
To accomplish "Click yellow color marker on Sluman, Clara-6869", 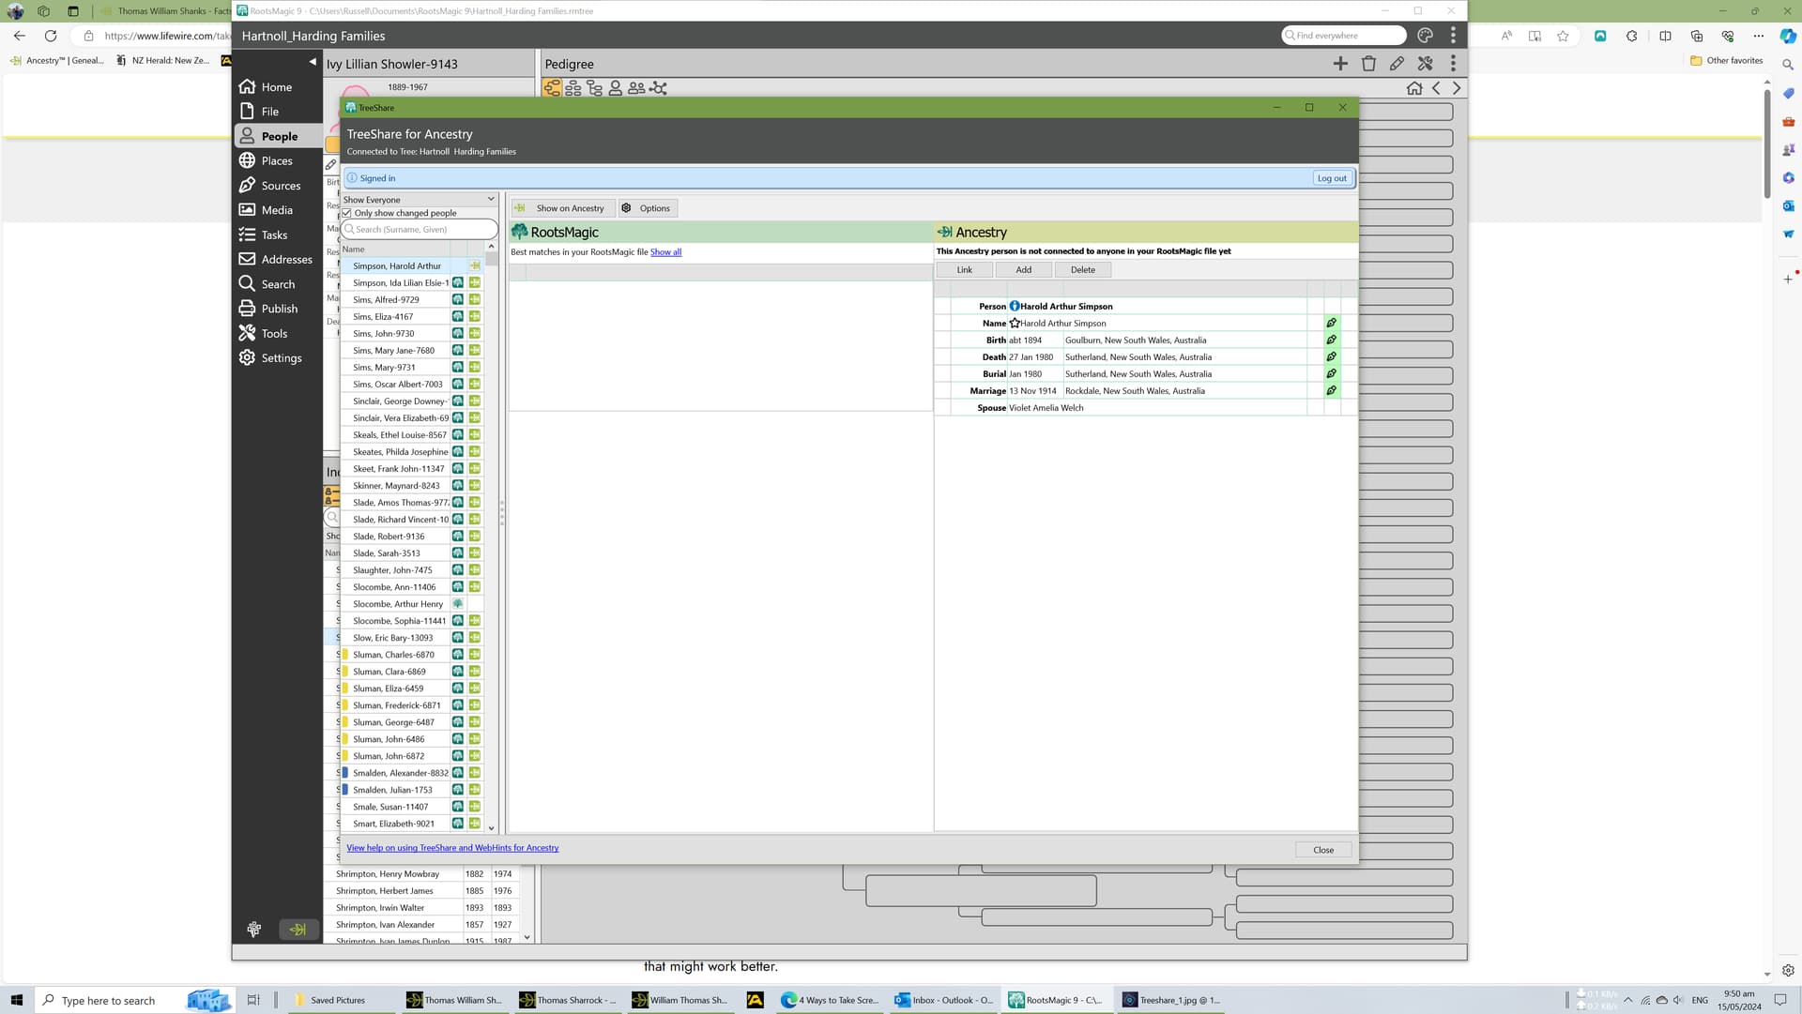I will (x=345, y=672).
